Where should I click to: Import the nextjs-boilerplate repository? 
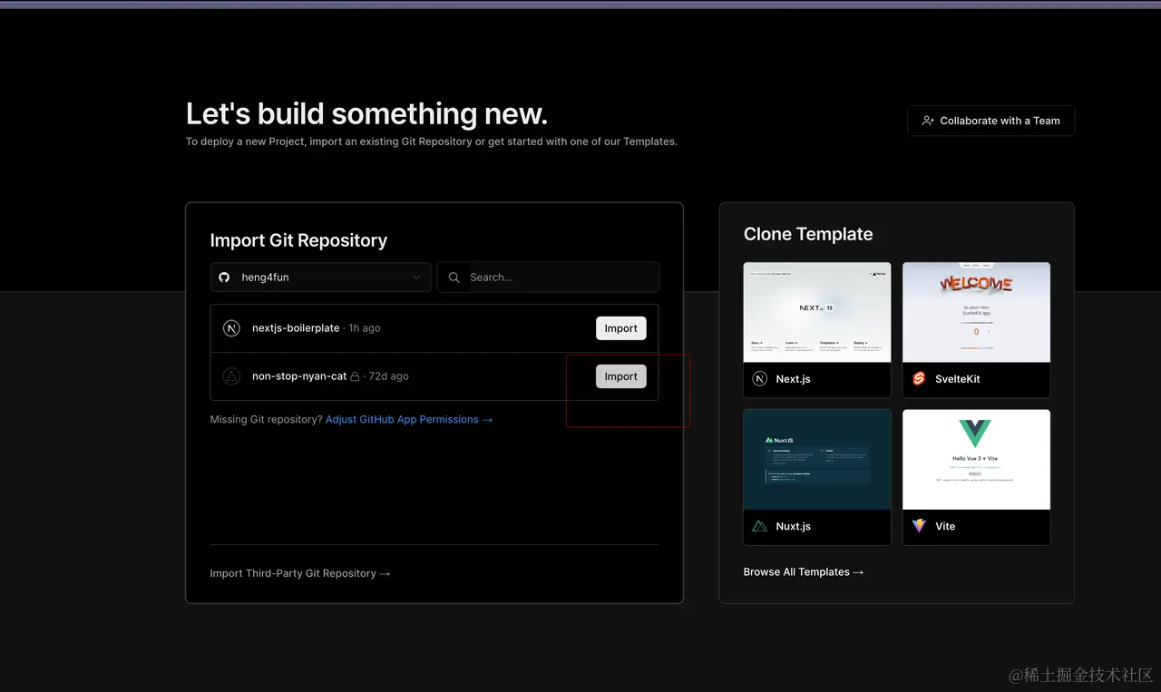pos(621,328)
